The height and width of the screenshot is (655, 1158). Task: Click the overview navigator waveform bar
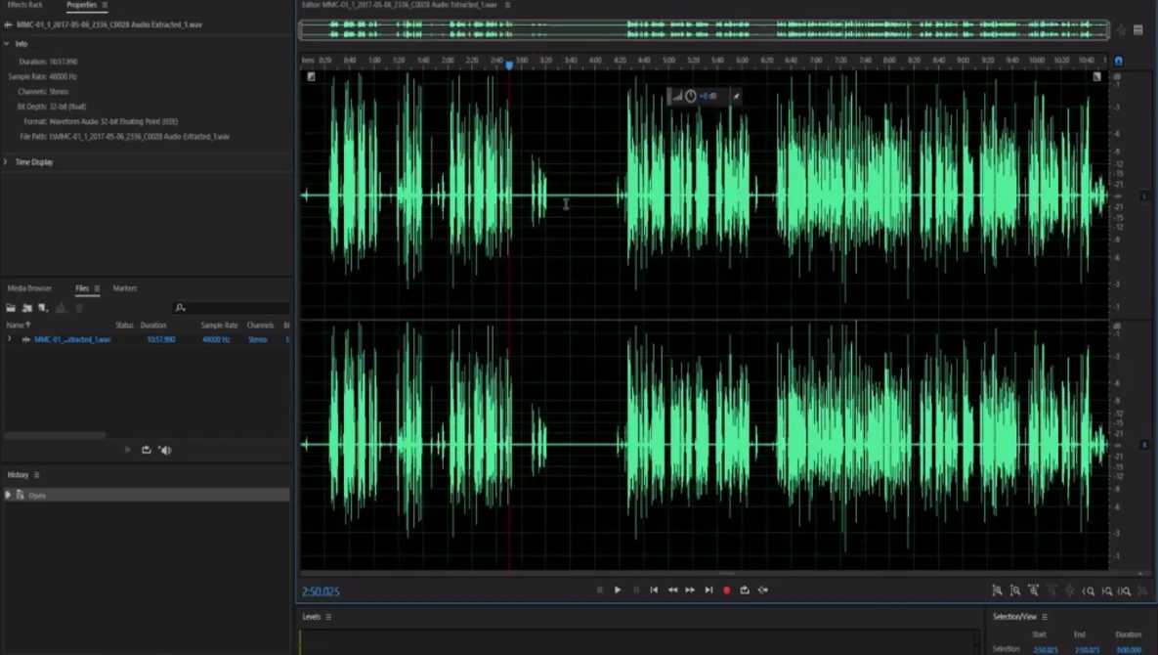[x=704, y=29]
